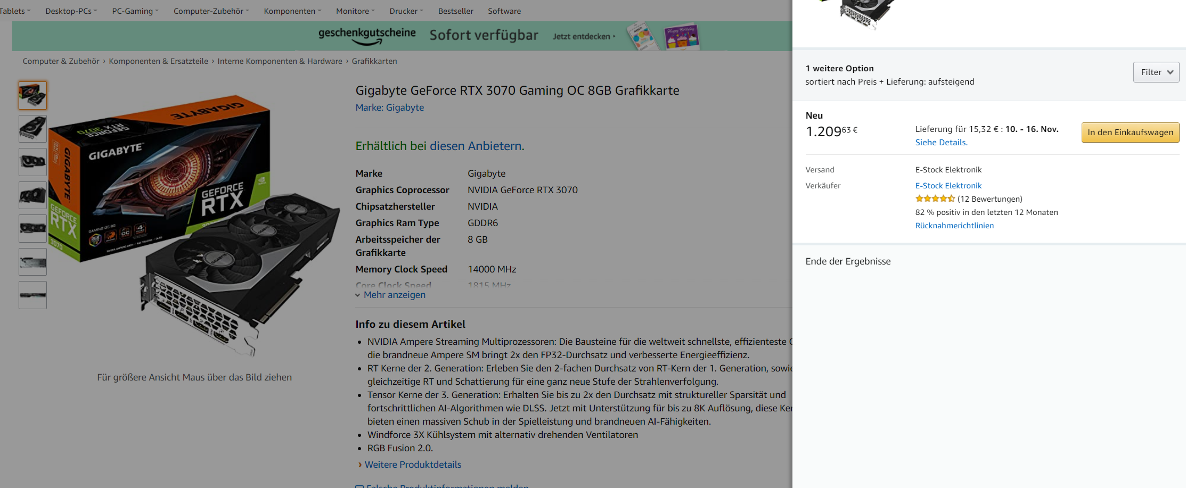Click the seller star rating icons
Image resolution: width=1186 pixels, height=488 pixels.
tap(935, 199)
